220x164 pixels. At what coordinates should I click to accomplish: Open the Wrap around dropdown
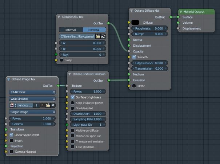point(32,99)
